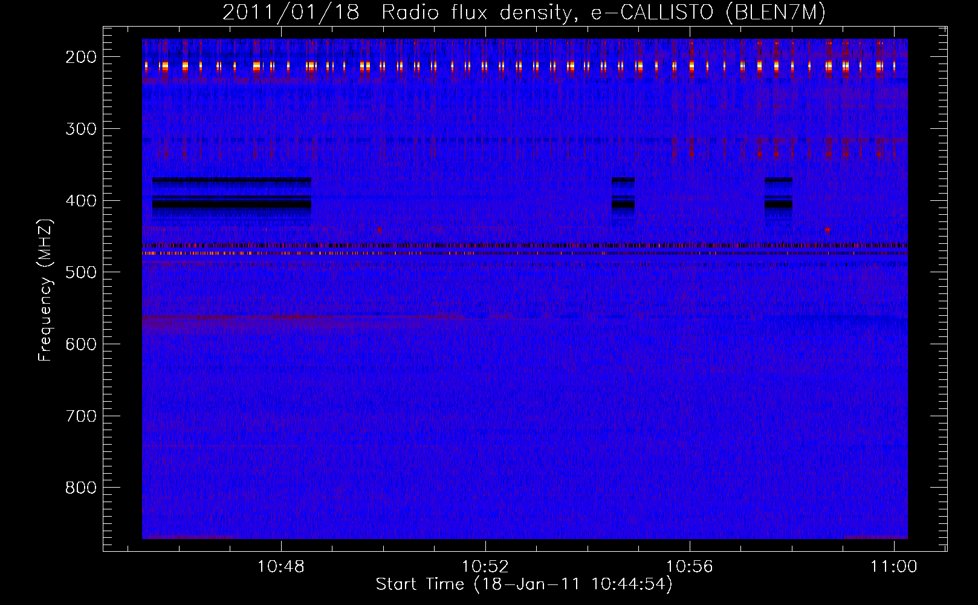Click the '800' frequency tick label
The height and width of the screenshot is (605, 978).
[x=81, y=488]
